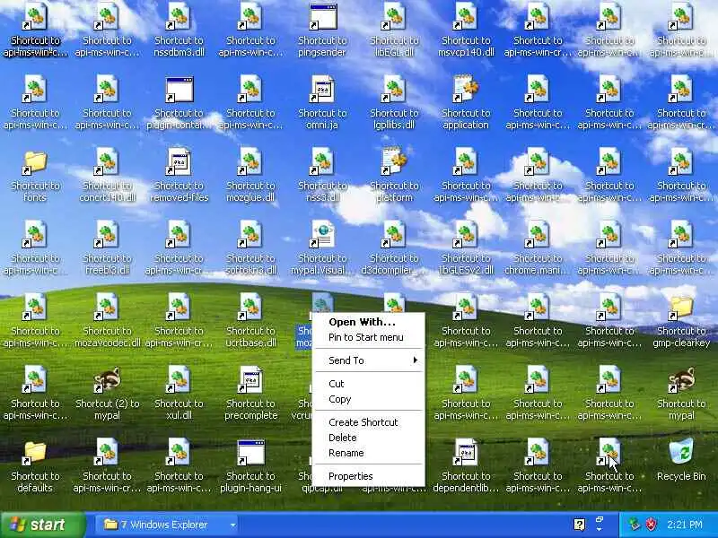Open the Start menu button
This screenshot has width=718, height=538.
(x=42, y=525)
